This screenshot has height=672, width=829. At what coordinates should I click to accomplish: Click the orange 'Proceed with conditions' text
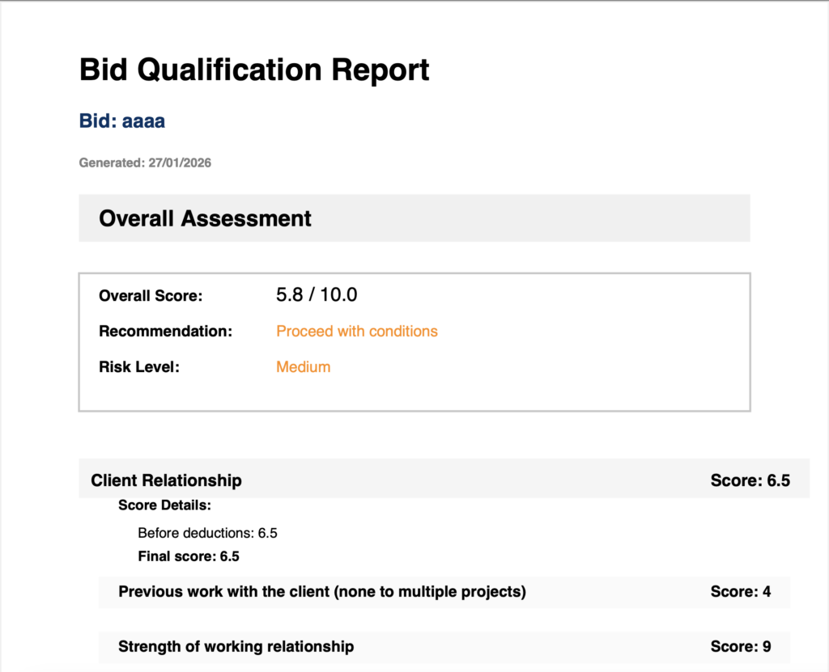[357, 332]
